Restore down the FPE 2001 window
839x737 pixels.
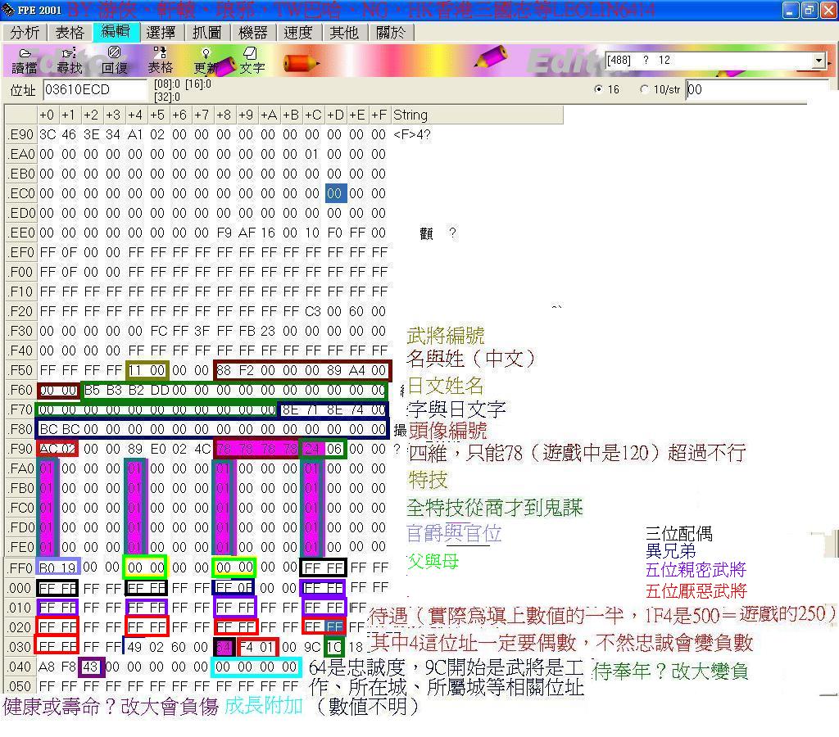(x=809, y=10)
